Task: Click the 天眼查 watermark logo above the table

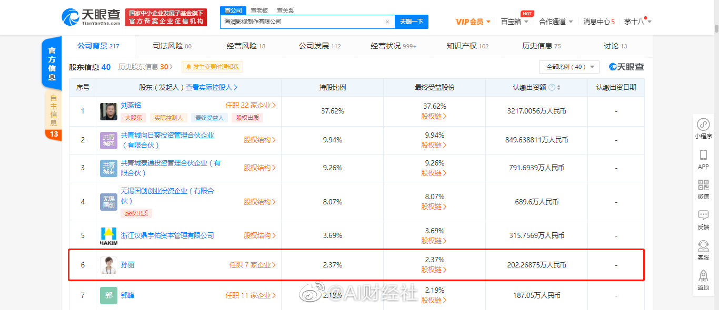Action: tap(627, 67)
